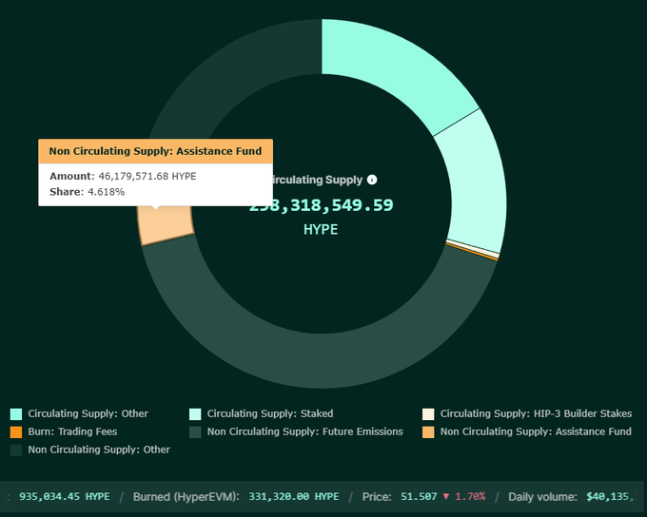Image resolution: width=647 pixels, height=517 pixels.
Task: Click tooltip title Non Circulating Supply: Assistance Fund
Action: [155, 151]
